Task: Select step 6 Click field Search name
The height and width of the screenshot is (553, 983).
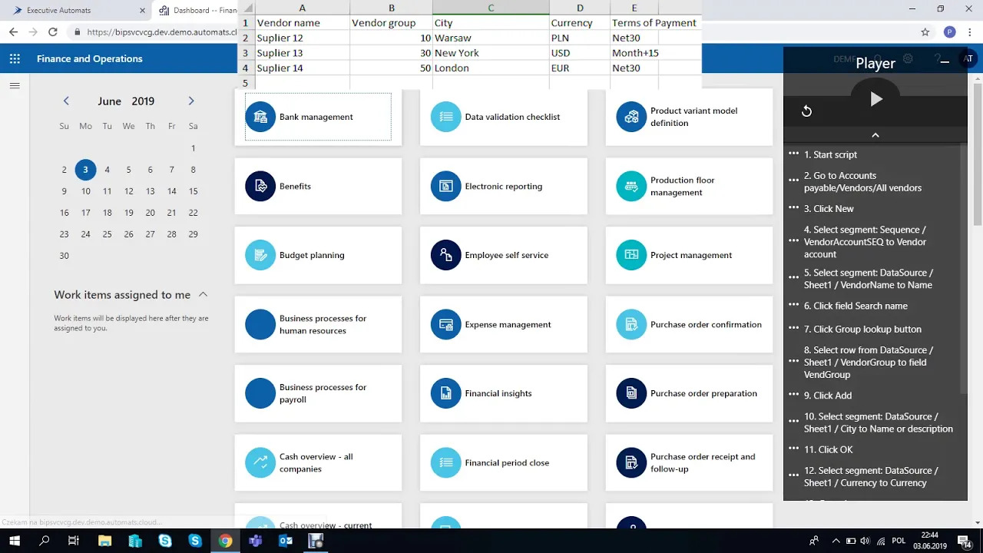Action: (x=856, y=306)
